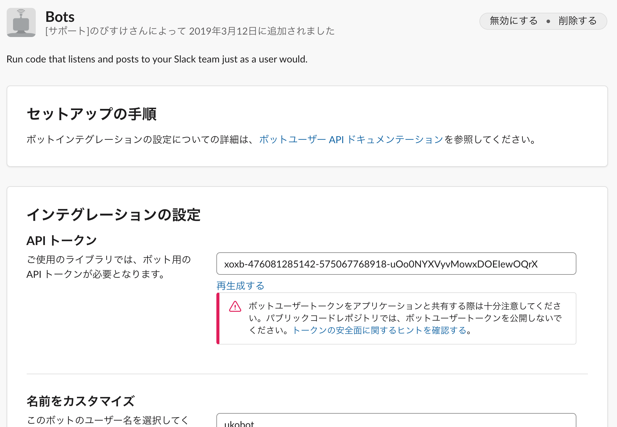The image size is (617, 427).
Task: Click the separator dot between action buttons
Action: 548,21
